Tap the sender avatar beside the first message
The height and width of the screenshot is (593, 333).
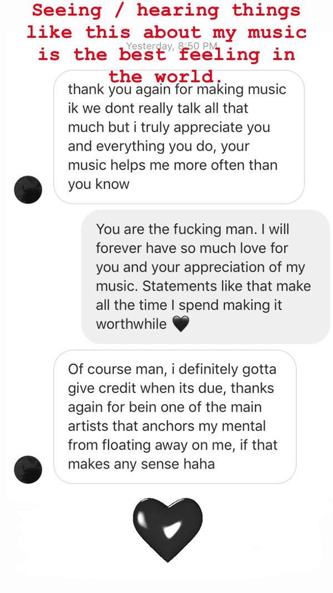(x=28, y=189)
